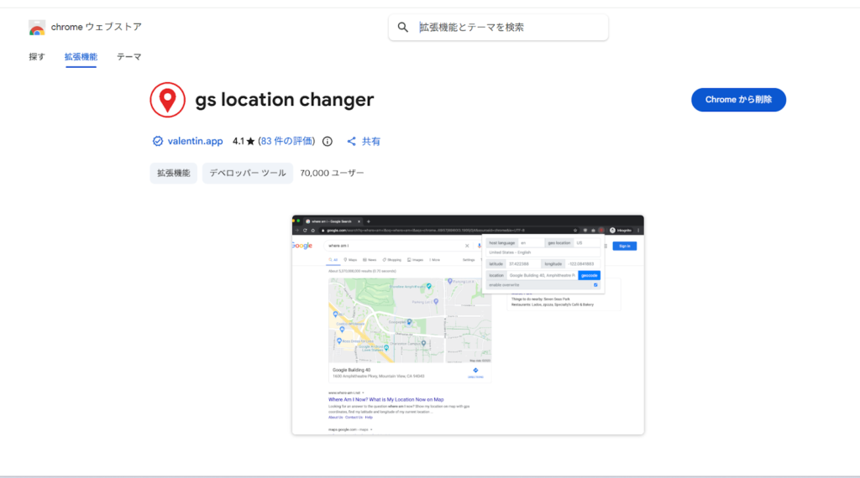This screenshot has height=478, width=860.
Task: Select the 拡張機能 tab
Action: click(81, 56)
